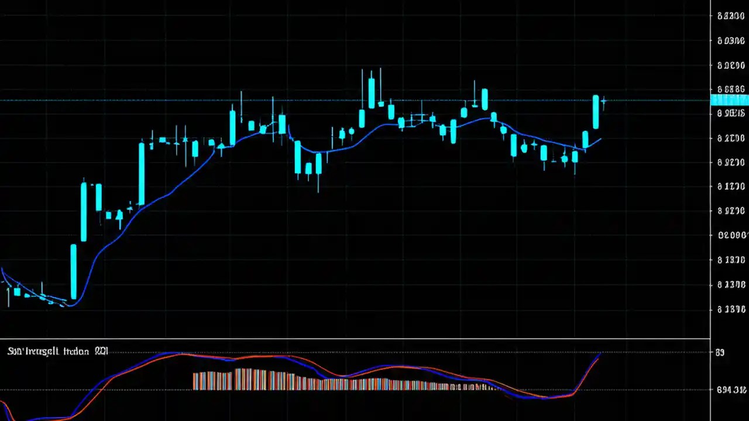Select the rightmost candlestick near the price axis
This screenshot has width=749, height=421.
click(597, 111)
